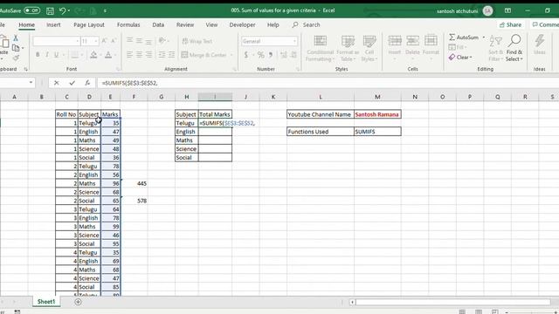The width and height of the screenshot is (559, 314).
Task: Toggle AutoSave switch
Action: point(31,10)
